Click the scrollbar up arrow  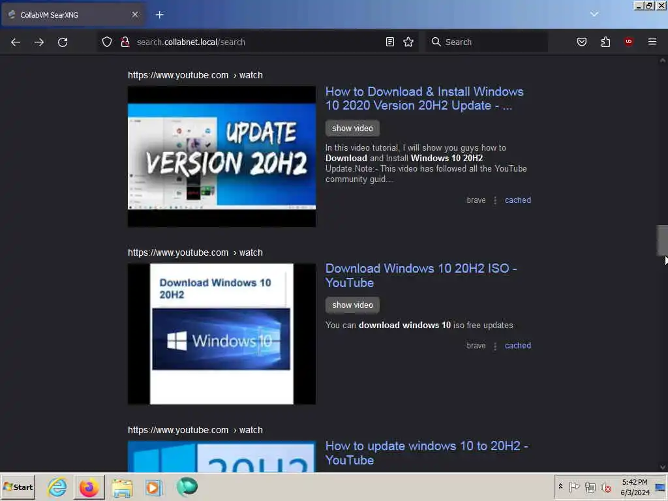[663, 61]
